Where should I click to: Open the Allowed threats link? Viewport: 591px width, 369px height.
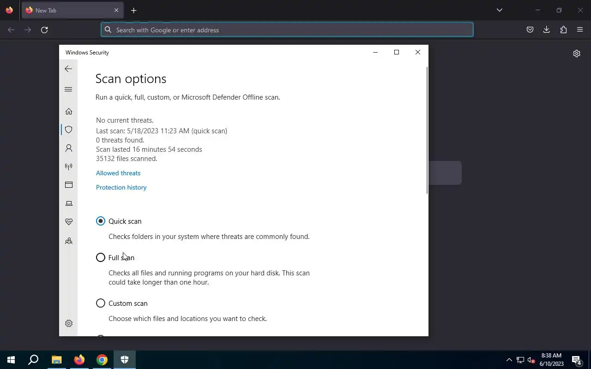[118, 173]
